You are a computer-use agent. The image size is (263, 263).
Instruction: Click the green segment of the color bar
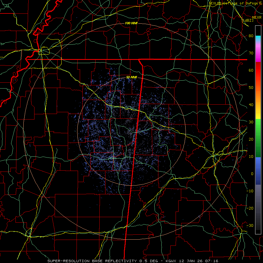click(258, 138)
